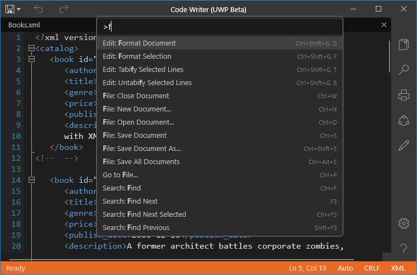Click Ready status text
Screen dimensions: 417x275
[x=15, y=268]
